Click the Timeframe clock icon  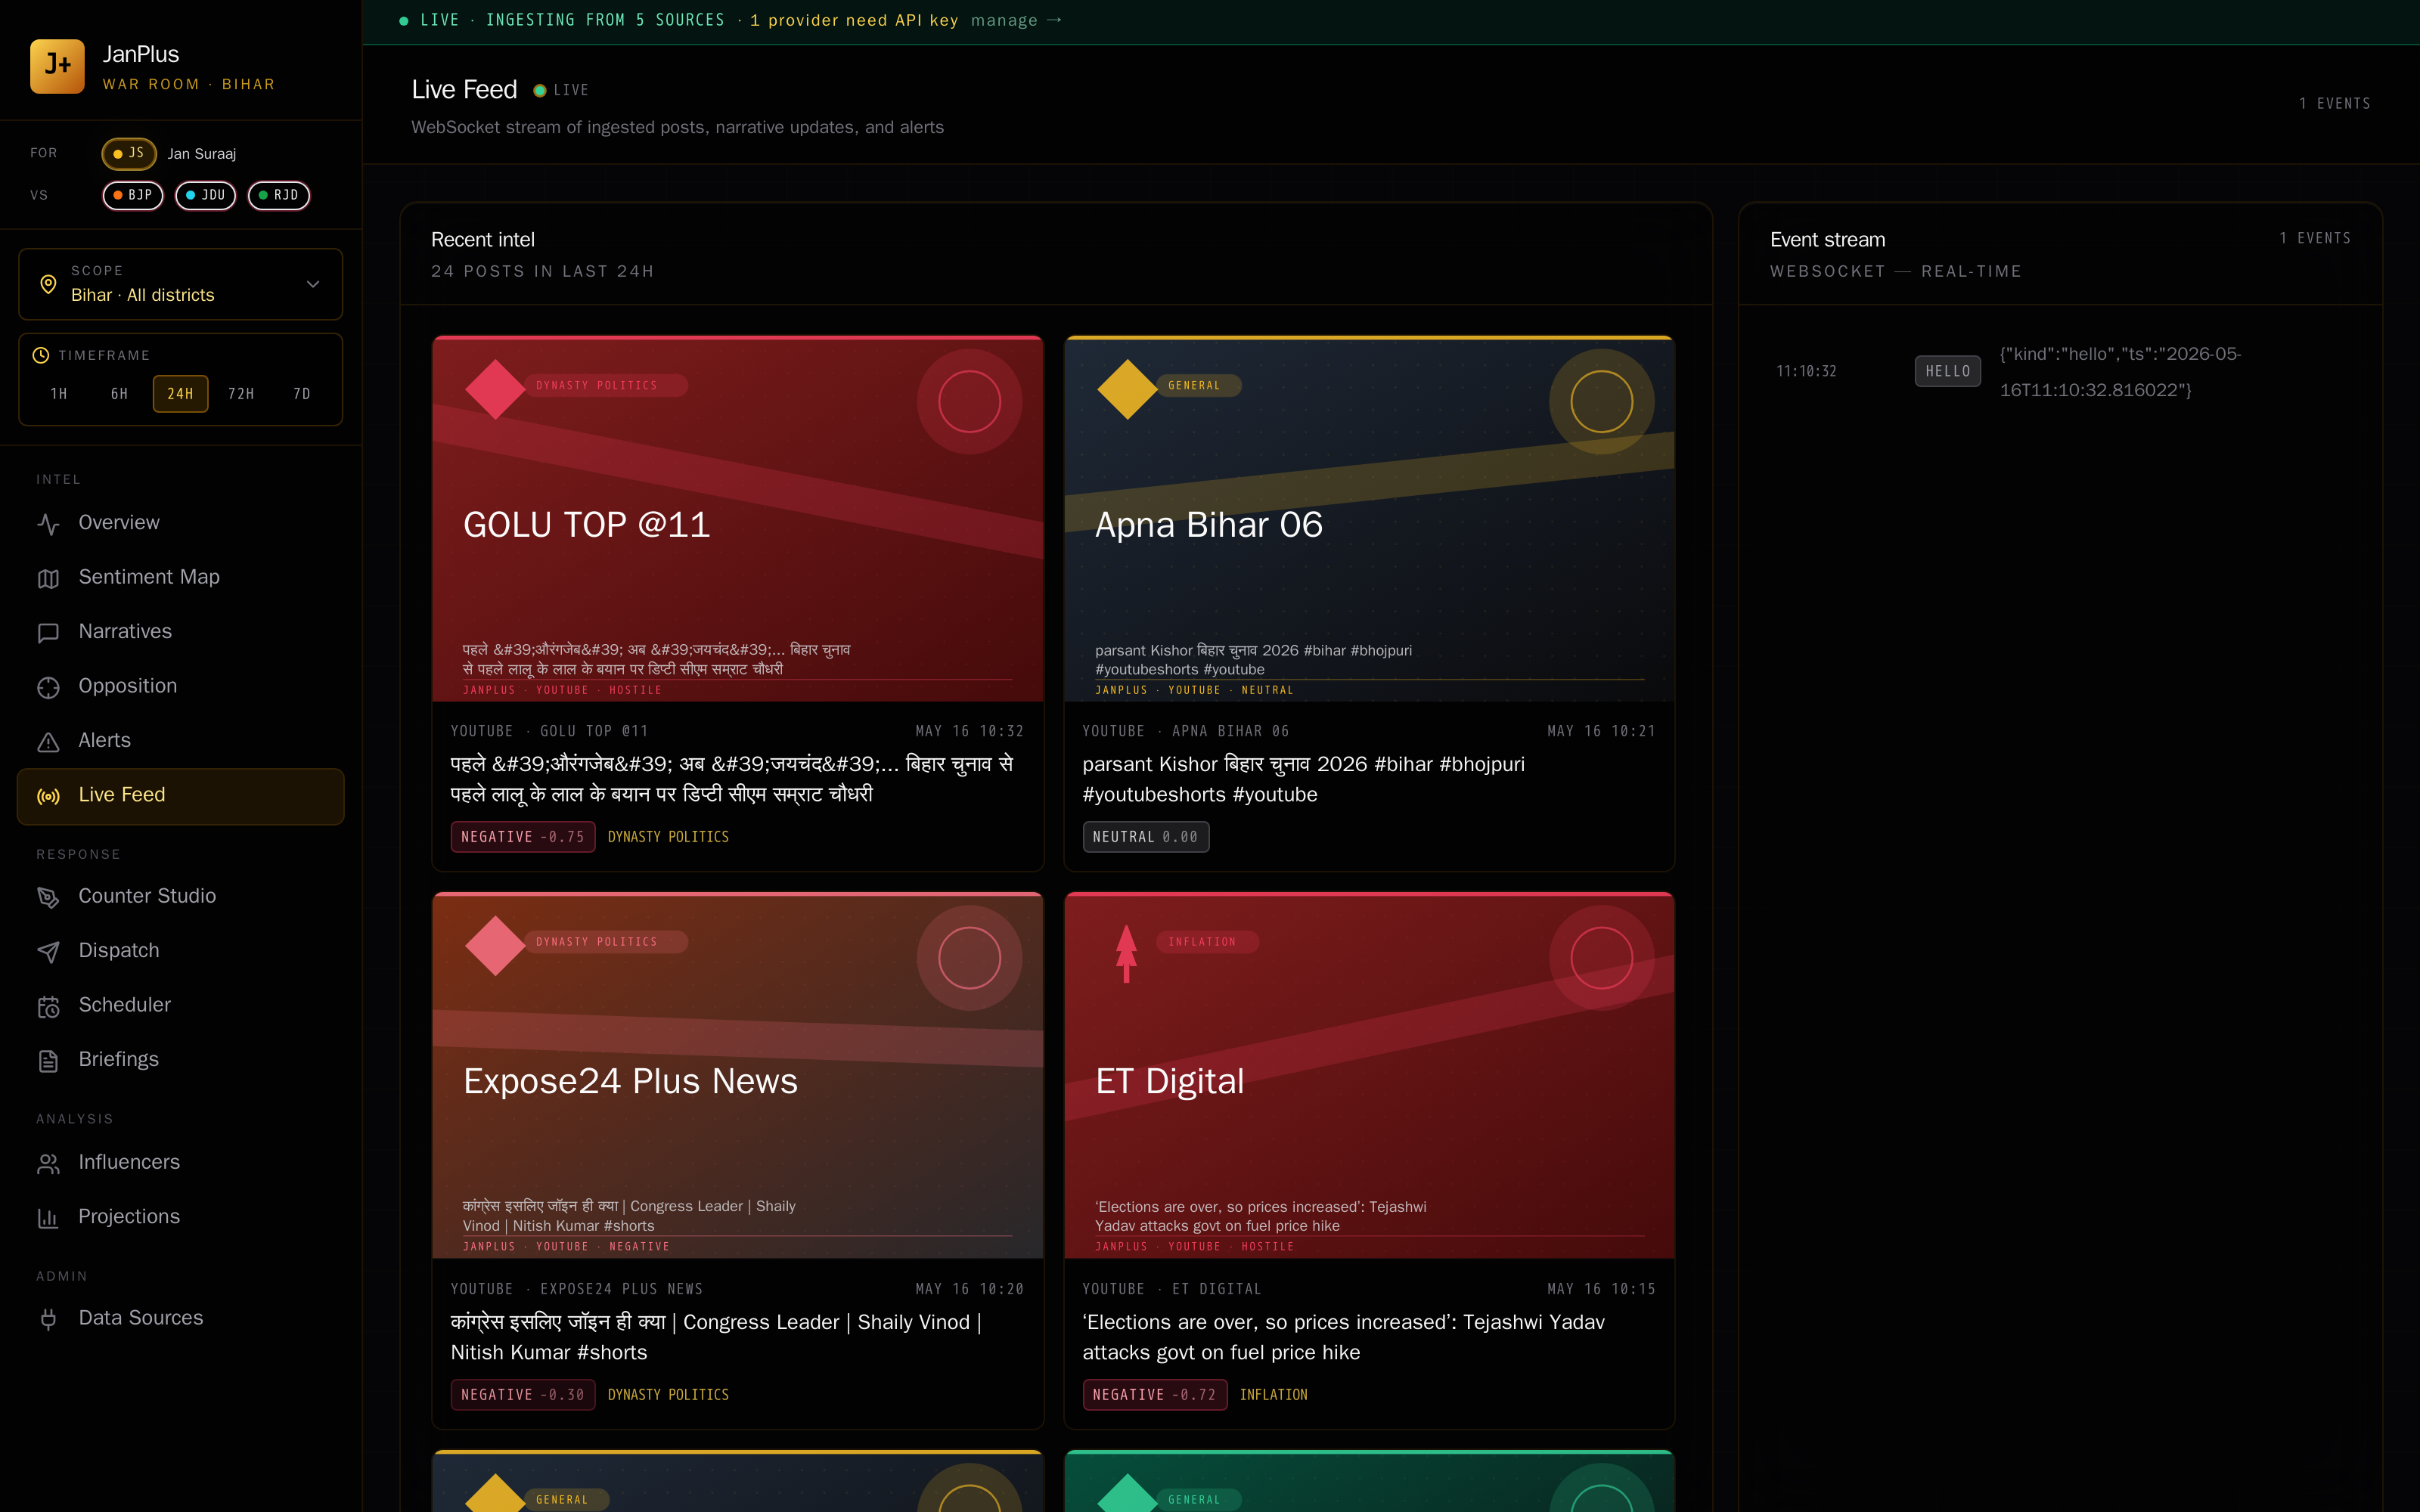[x=41, y=355]
